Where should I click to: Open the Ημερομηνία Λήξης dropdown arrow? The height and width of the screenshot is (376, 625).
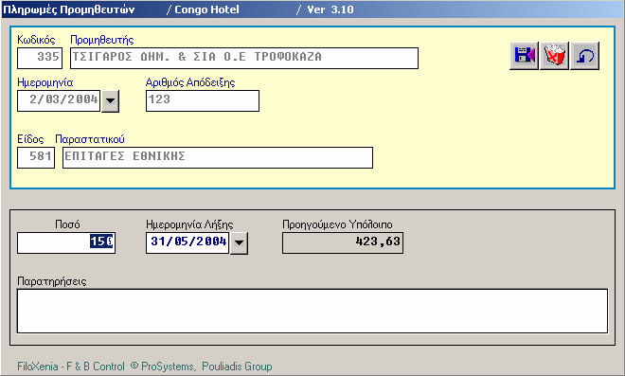[239, 242]
